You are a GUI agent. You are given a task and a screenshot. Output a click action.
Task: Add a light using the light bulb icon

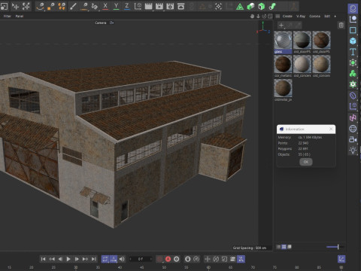coord(353,151)
